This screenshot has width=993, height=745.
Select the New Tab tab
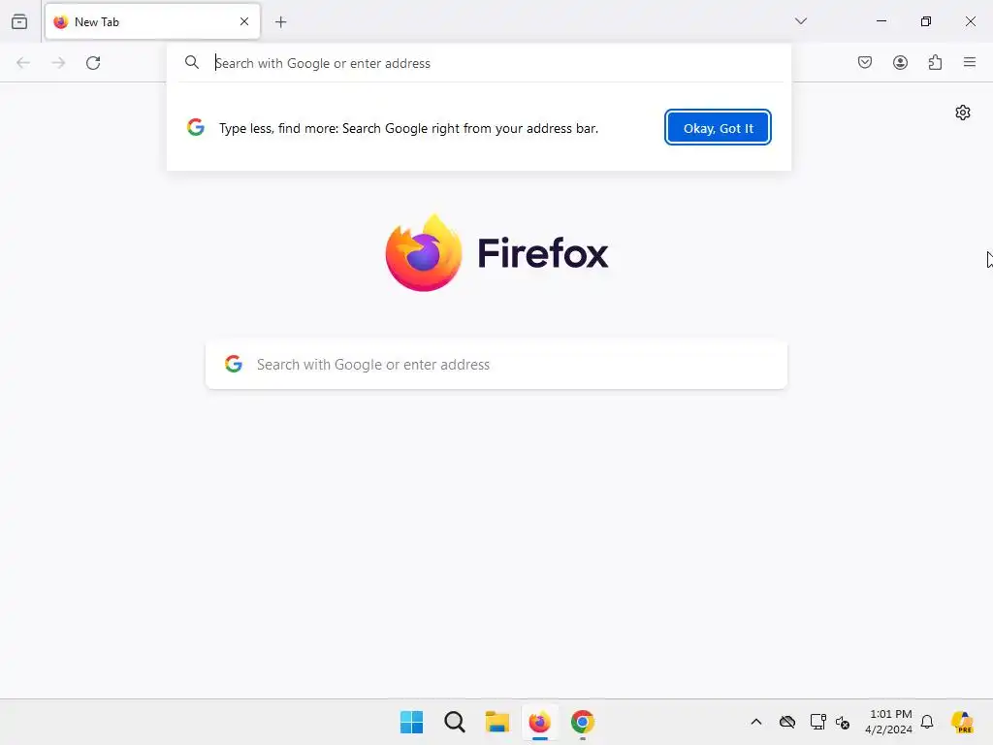pyautogui.click(x=152, y=21)
